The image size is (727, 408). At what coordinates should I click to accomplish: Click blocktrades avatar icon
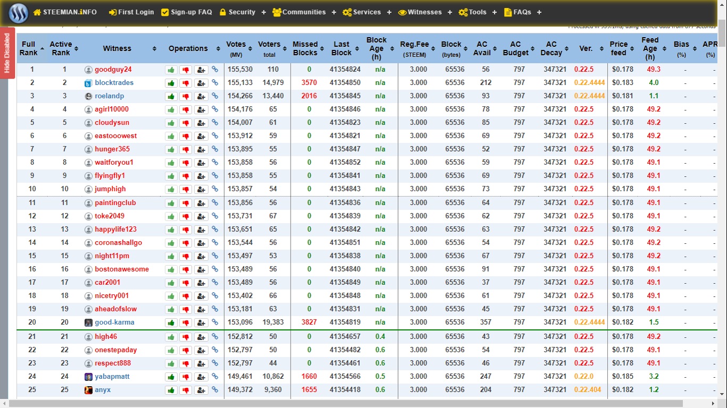tap(88, 83)
